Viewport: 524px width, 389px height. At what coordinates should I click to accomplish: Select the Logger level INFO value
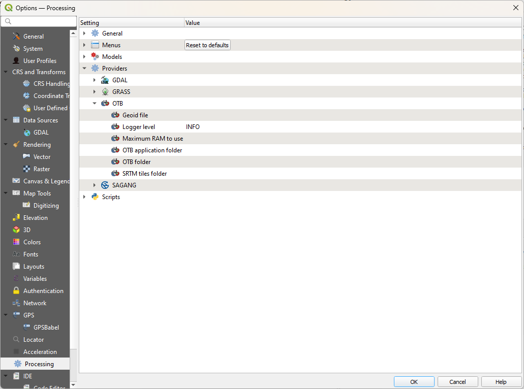pyautogui.click(x=193, y=127)
